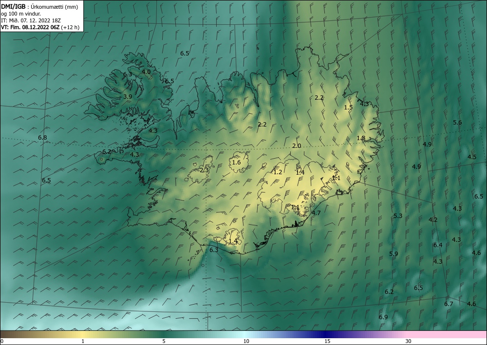
Task: Click the 'DMI/IGB : Úrkomumætti (mm)' title line
Action: pyautogui.click(x=39, y=7)
